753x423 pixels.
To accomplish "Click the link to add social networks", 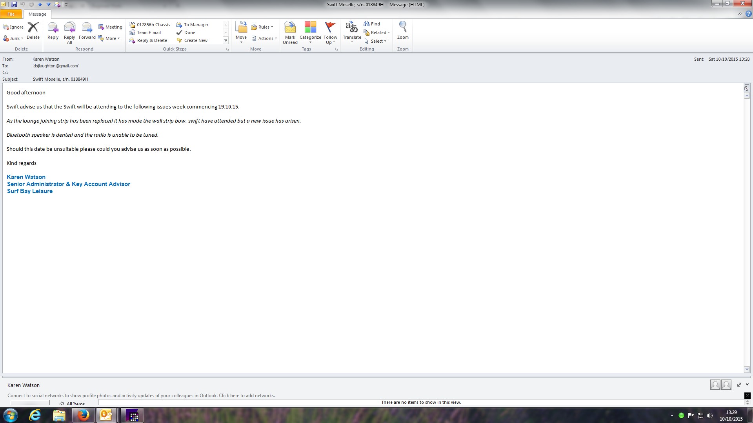I will (x=246, y=396).
